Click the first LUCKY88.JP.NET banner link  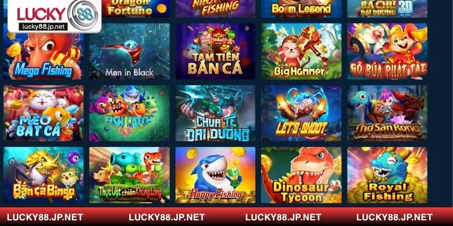(45, 217)
